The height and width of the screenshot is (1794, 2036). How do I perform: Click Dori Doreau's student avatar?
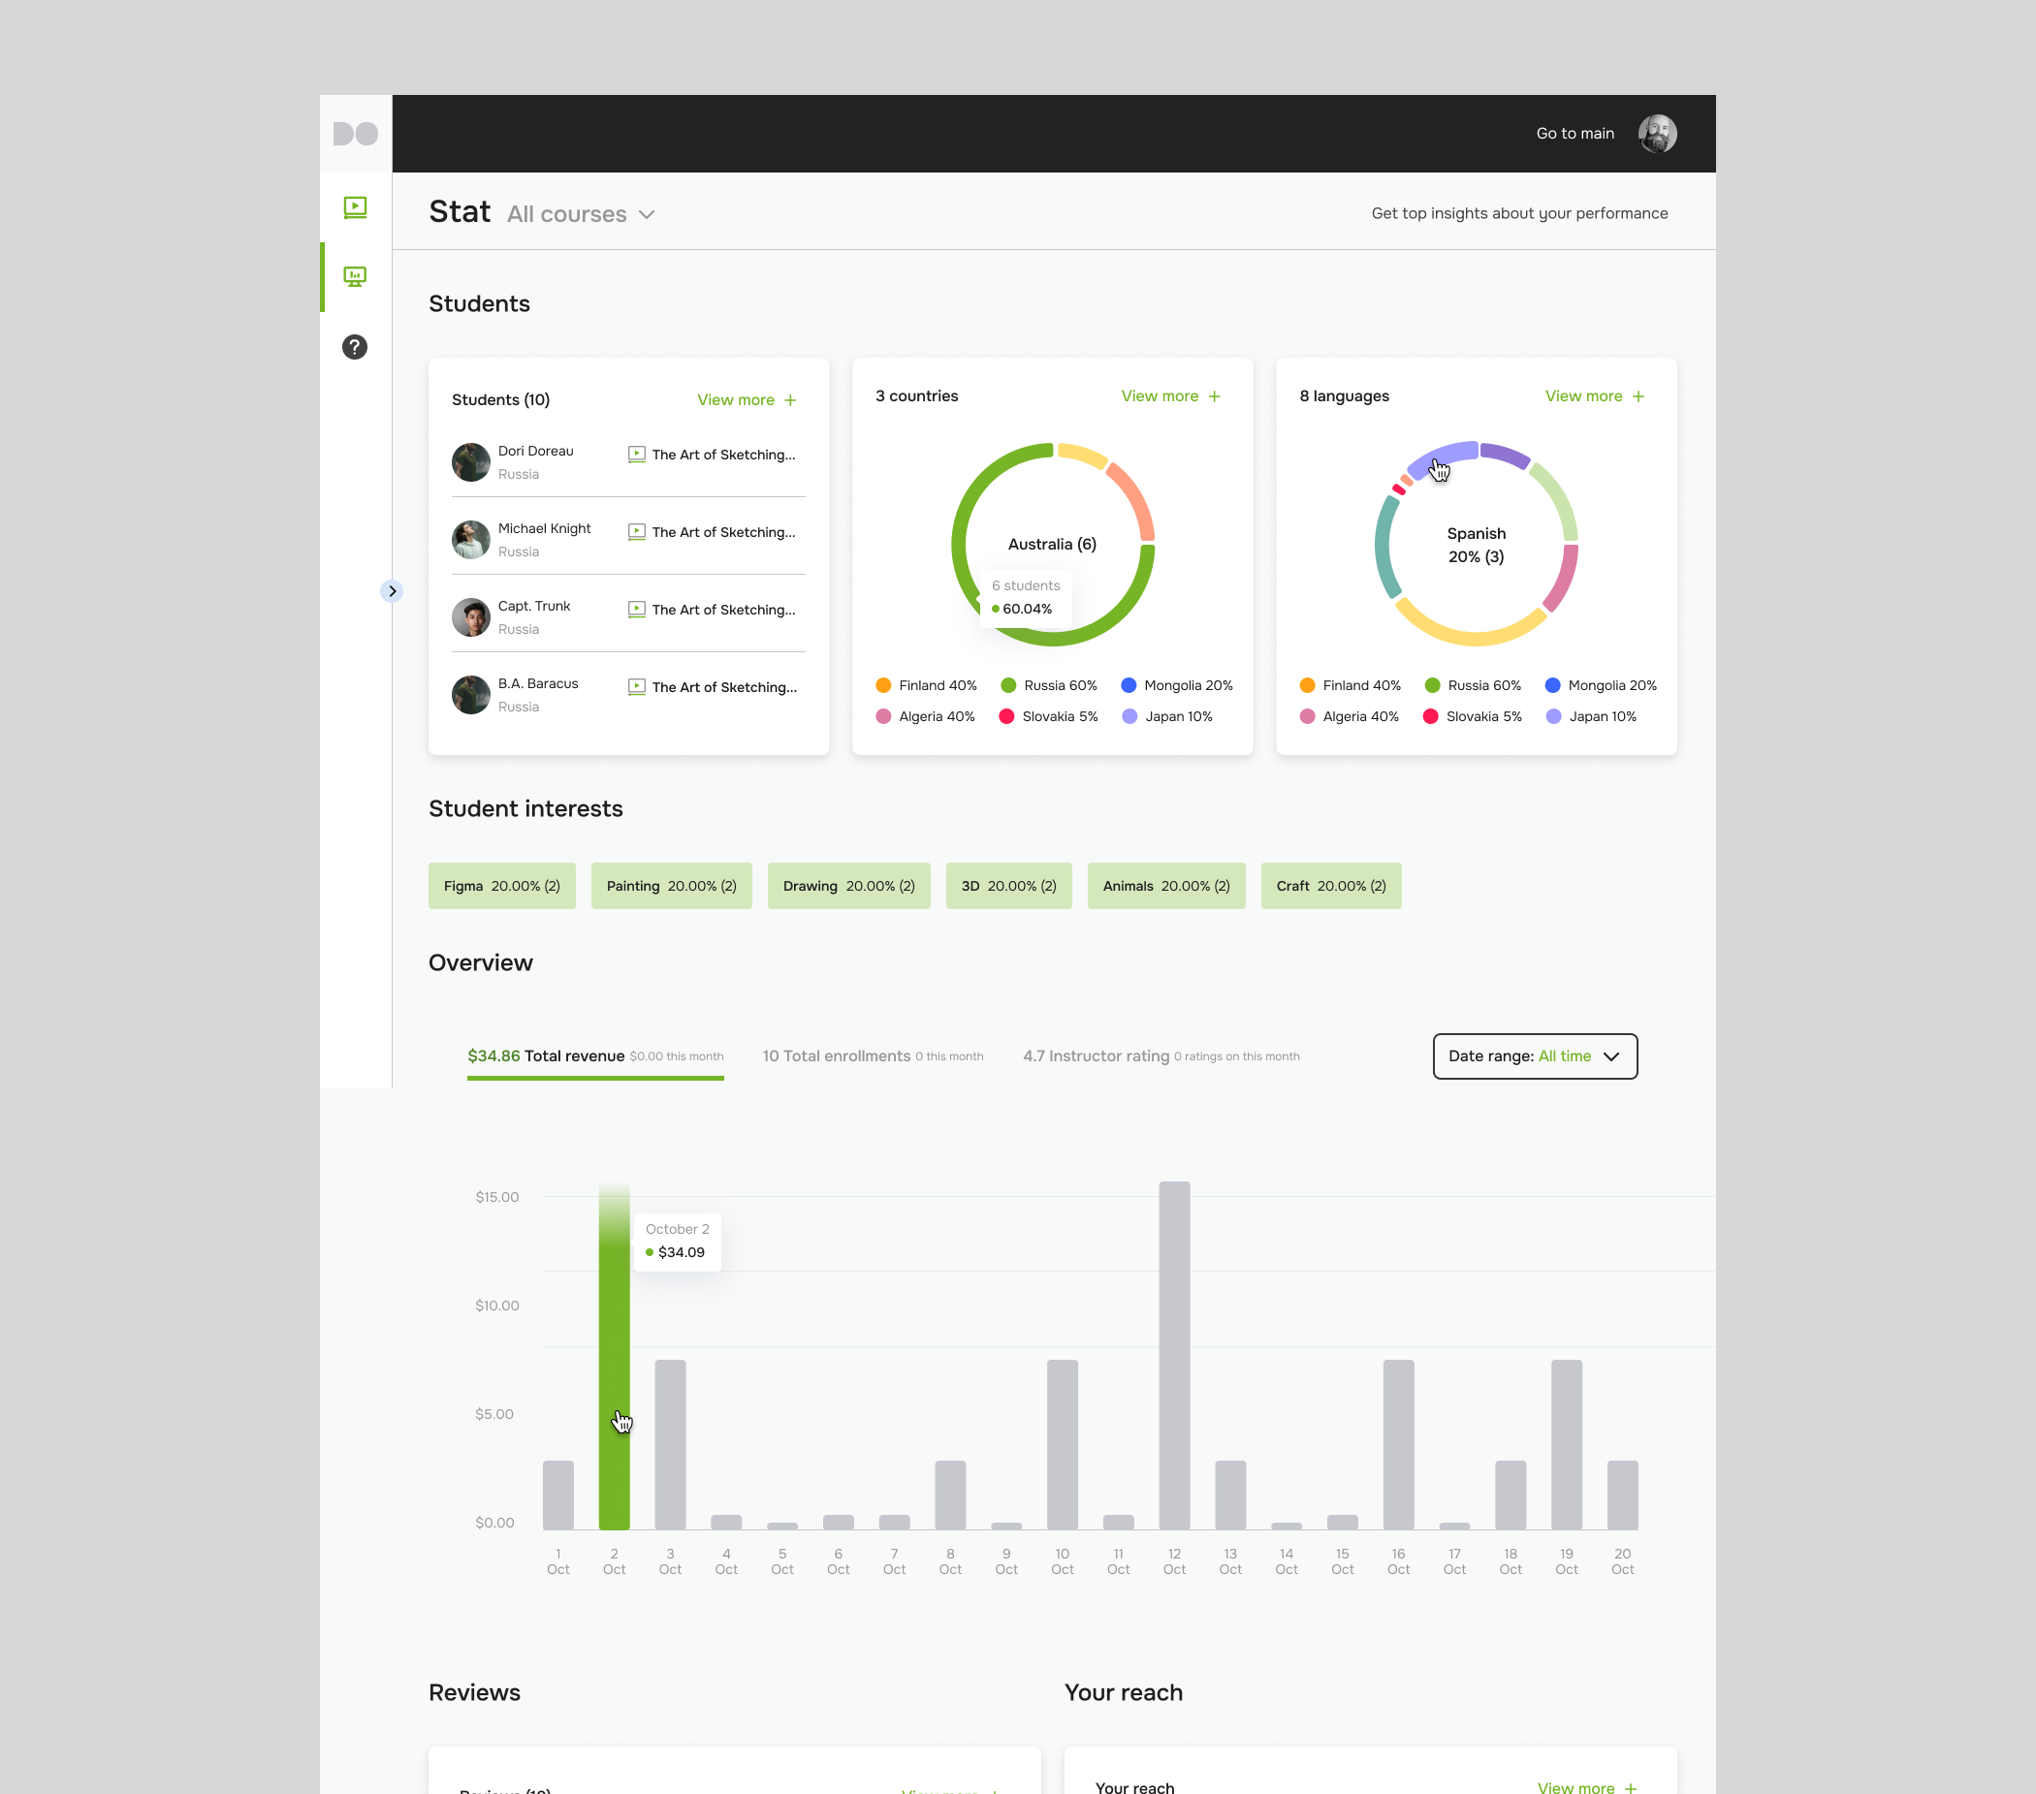coord(470,462)
